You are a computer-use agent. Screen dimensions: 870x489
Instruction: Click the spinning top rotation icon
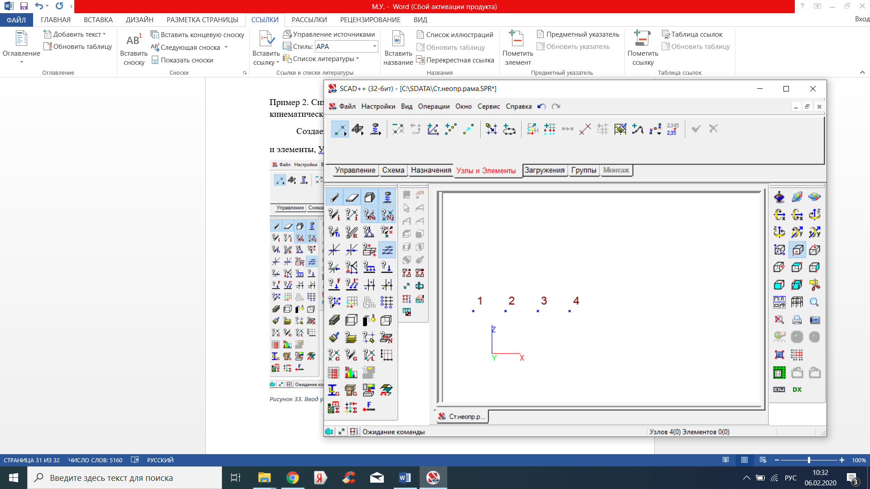779,197
